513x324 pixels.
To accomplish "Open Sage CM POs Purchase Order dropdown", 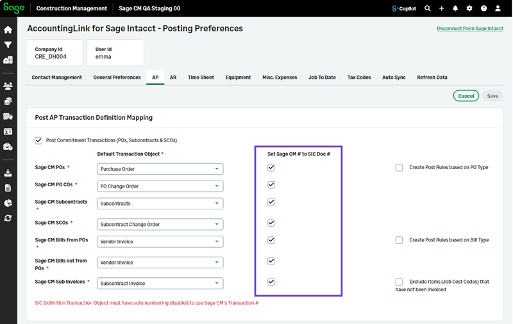I will point(160,169).
